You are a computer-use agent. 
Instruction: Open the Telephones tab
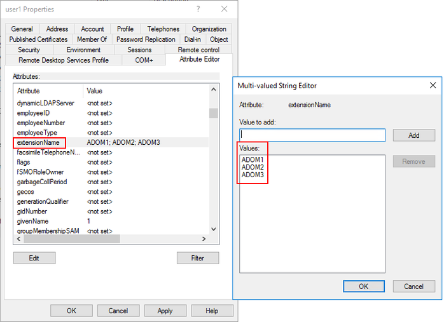tap(163, 29)
